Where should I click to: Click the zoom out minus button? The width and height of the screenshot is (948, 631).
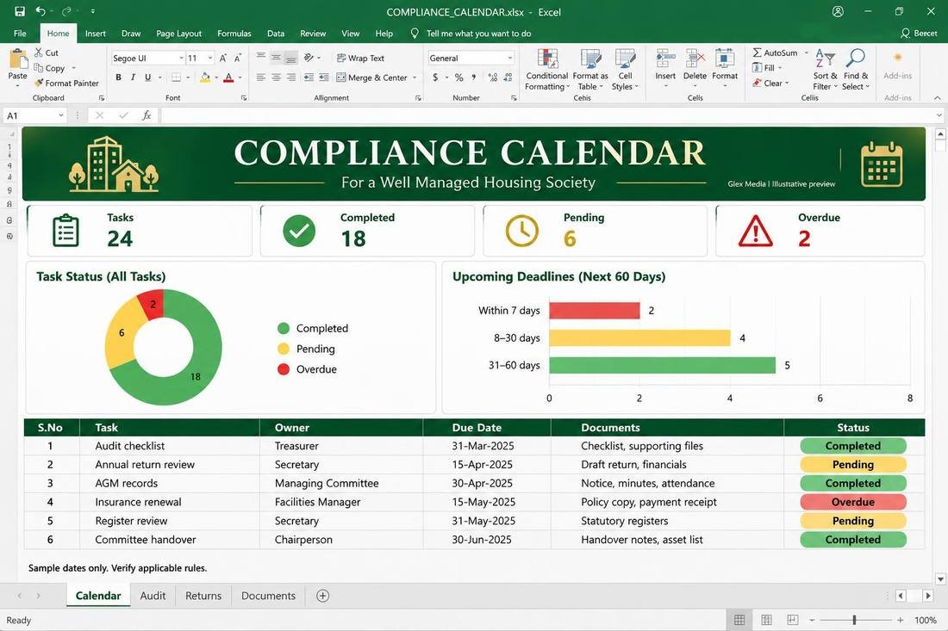tap(812, 620)
